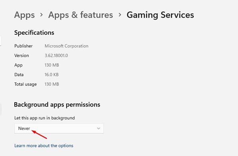238x156 pixels.
Task: Select version number 3.62.18001.0
Action: tap(56, 55)
